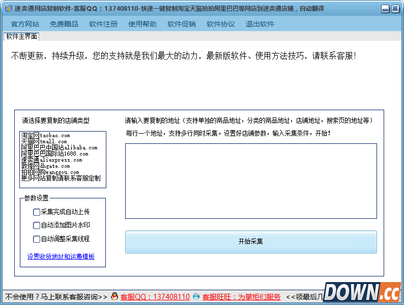Click the 软件注册 menu item
Screen dimensions: 404x305
(103, 24)
